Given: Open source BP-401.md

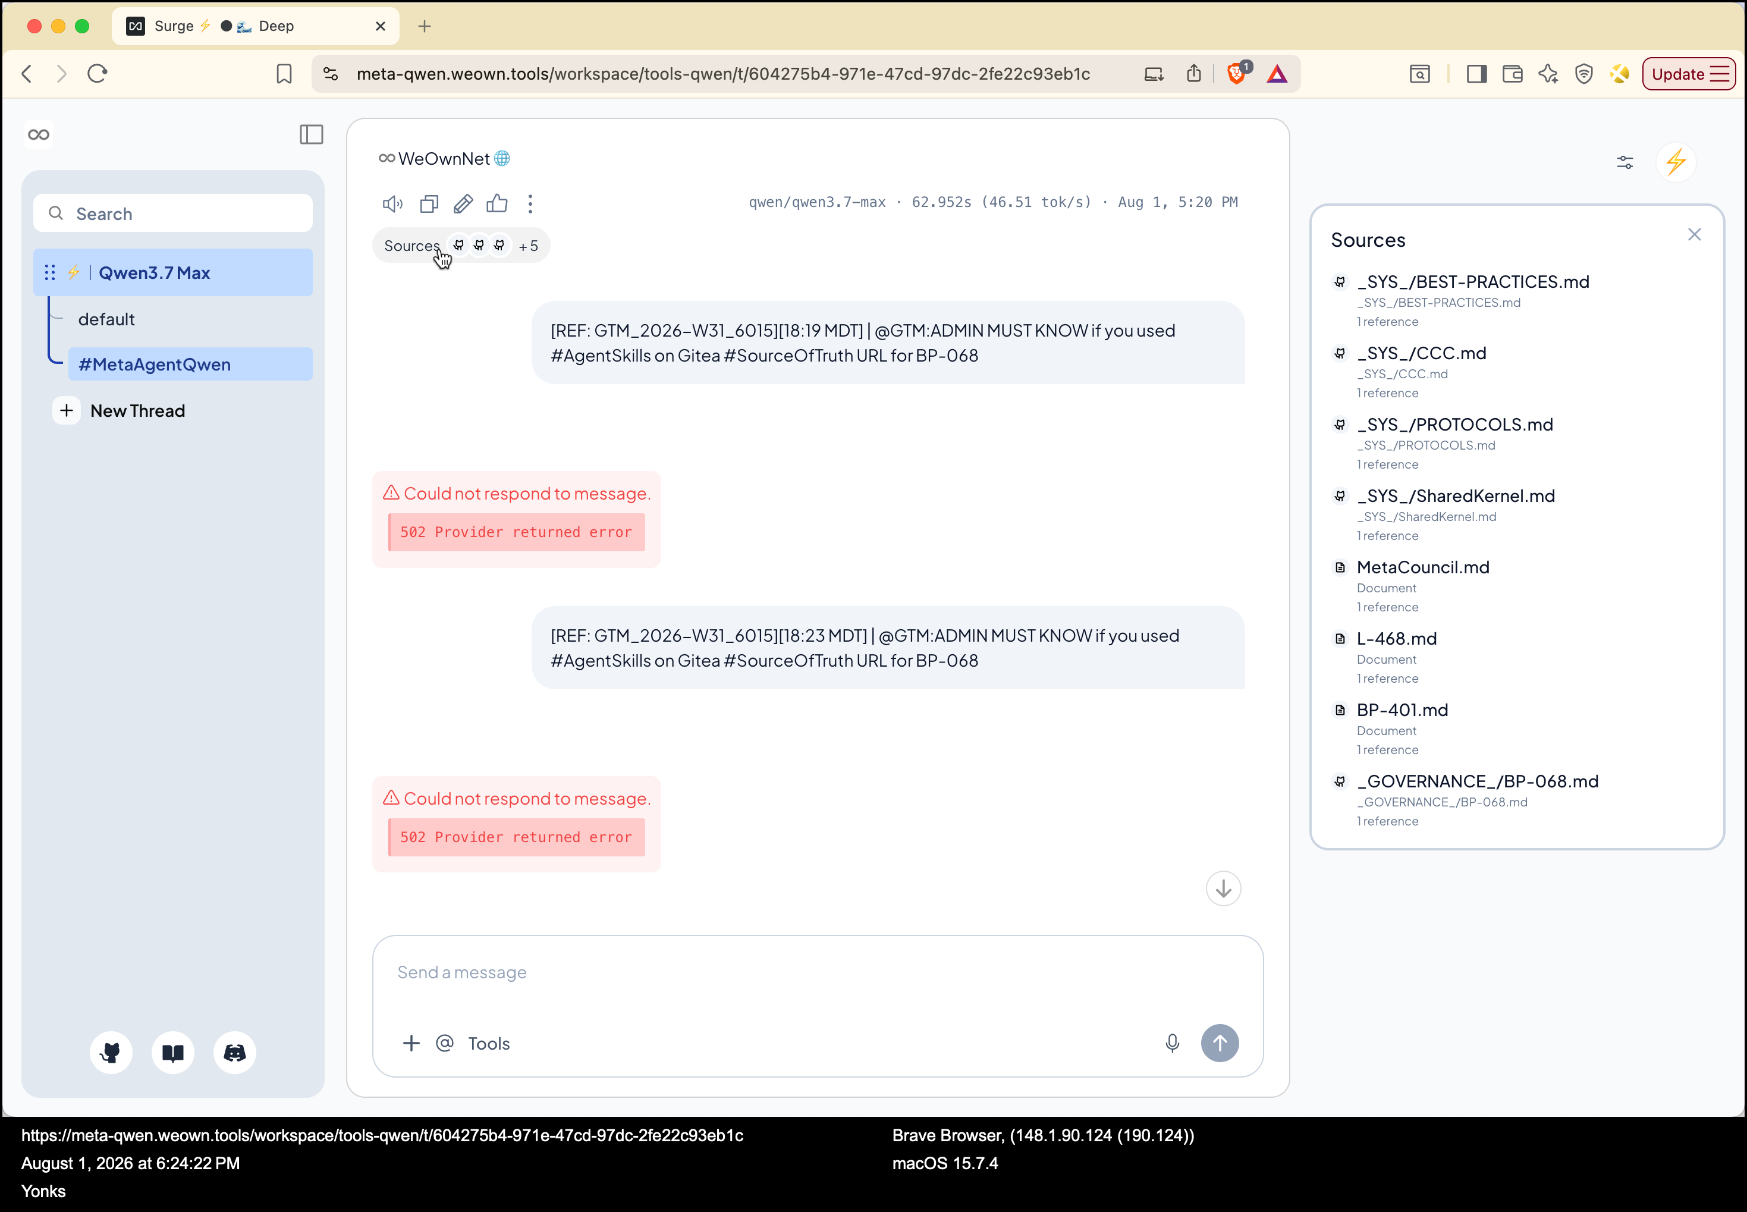Looking at the screenshot, I should tap(1402, 710).
